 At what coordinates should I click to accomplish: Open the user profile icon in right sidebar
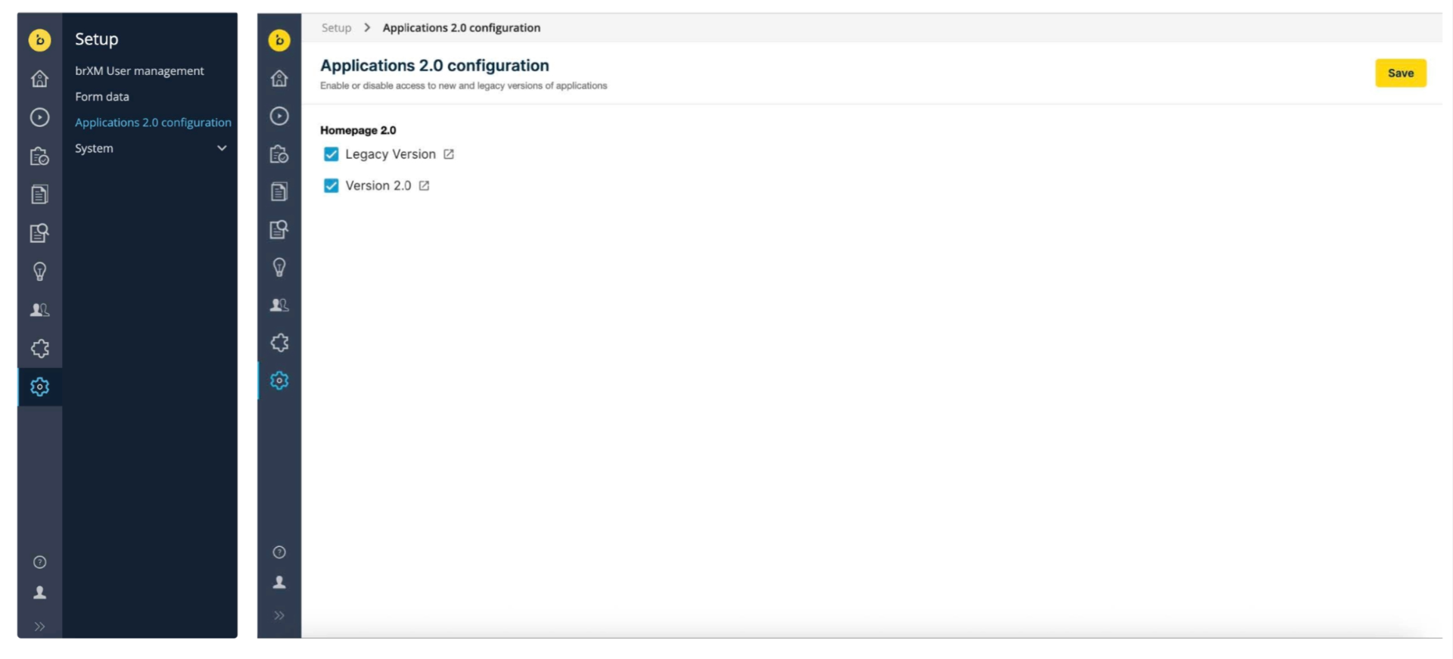[279, 582]
